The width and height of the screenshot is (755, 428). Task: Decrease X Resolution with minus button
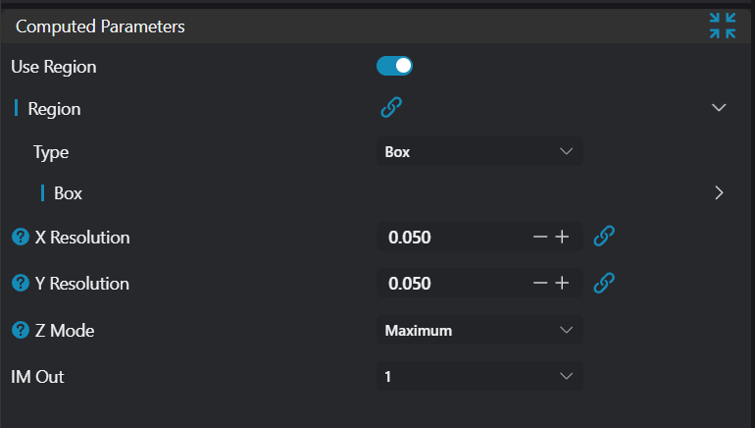[x=539, y=237]
